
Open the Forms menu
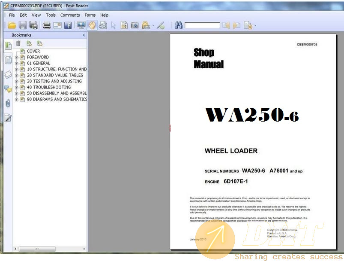pos(90,15)
